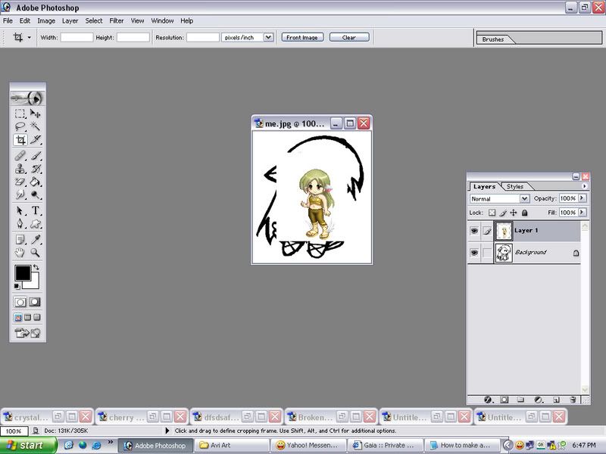Select the Eraser tool

pos(20,182)
